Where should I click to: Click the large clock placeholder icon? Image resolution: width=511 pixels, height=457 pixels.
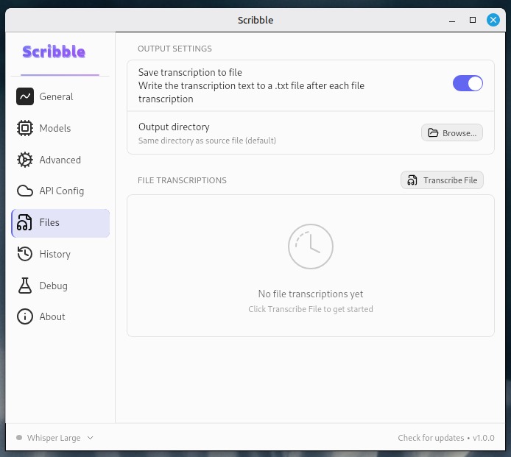coord(311,247)
